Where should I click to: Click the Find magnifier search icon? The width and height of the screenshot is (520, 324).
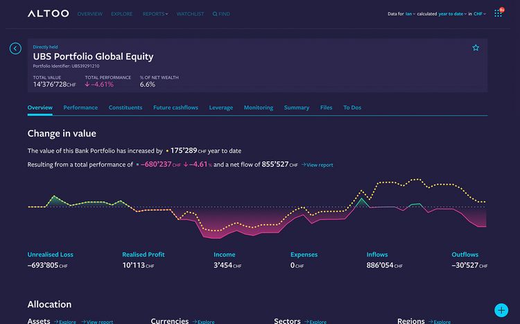[x=215, y=14]
